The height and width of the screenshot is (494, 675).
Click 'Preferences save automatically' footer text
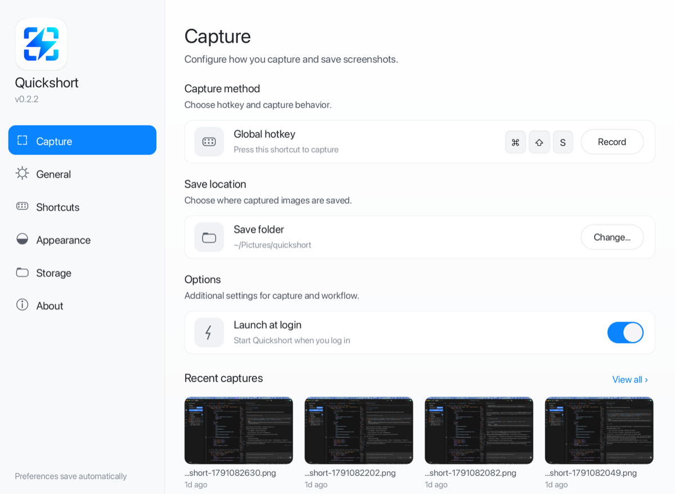71,476
